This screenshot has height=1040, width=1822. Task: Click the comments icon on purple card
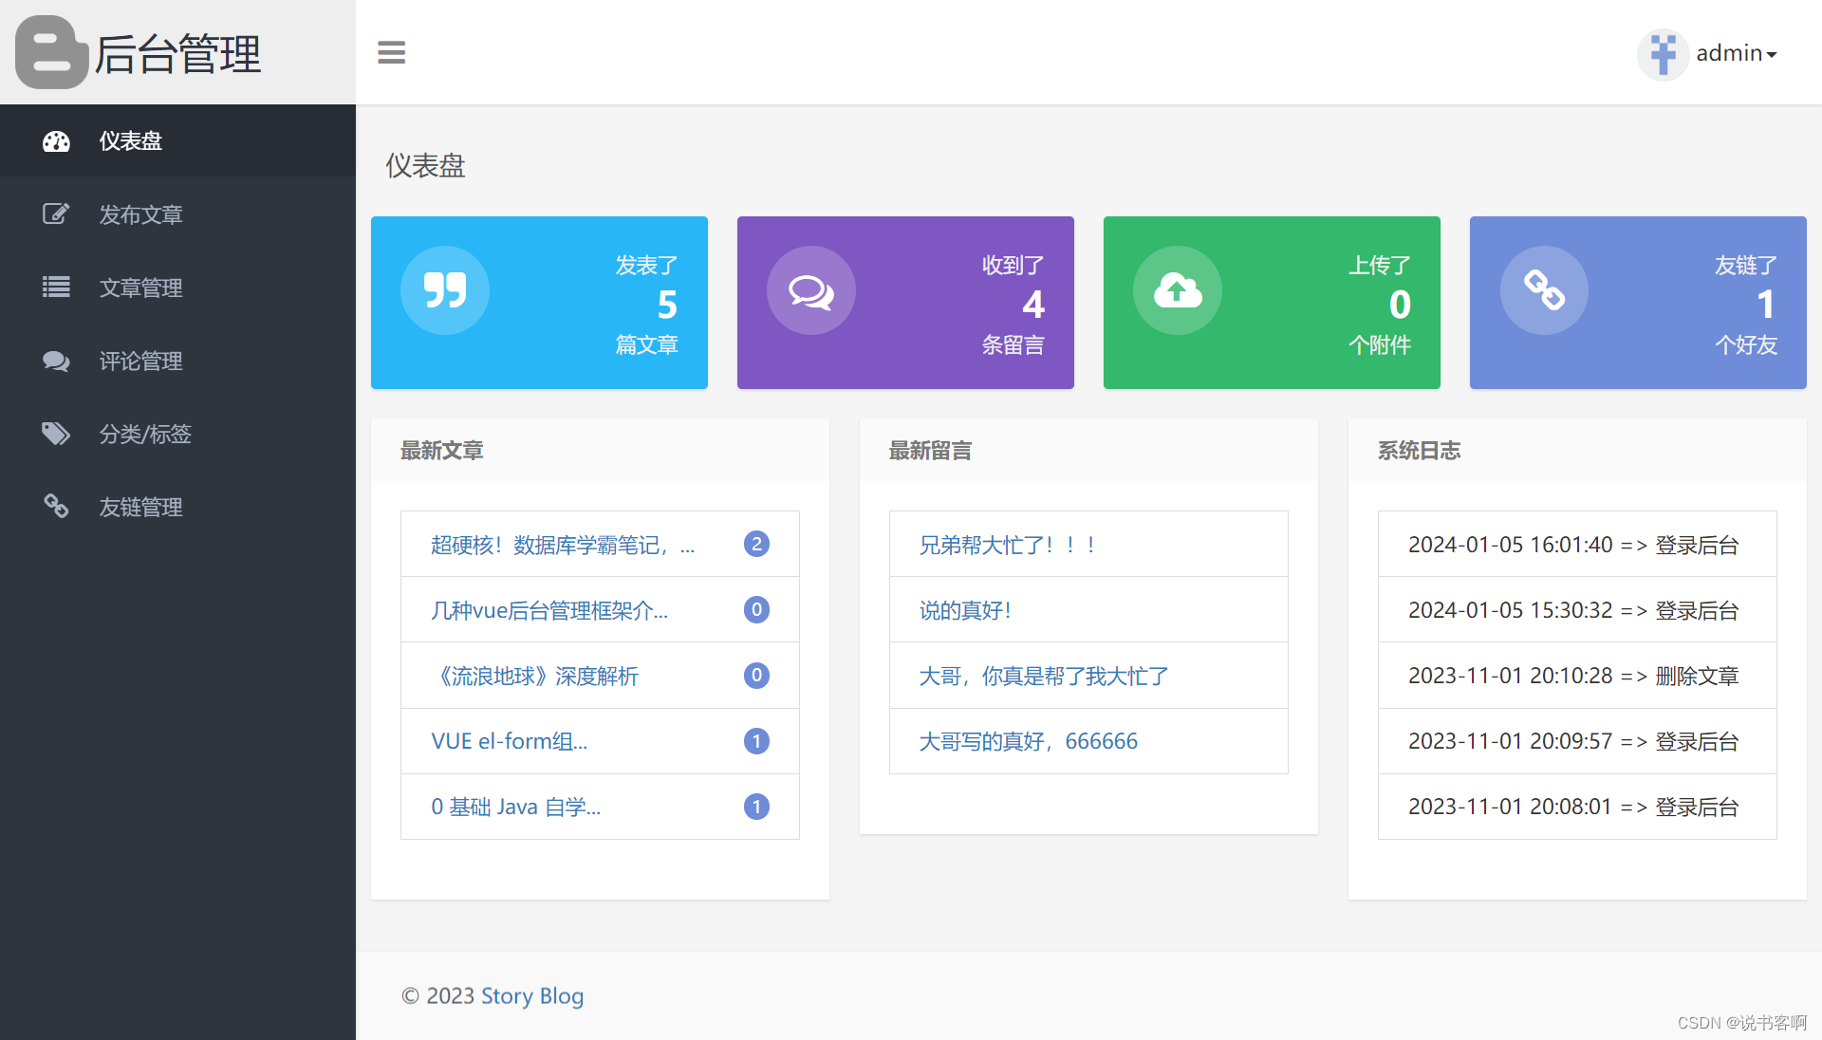click(x=811, y=290)
